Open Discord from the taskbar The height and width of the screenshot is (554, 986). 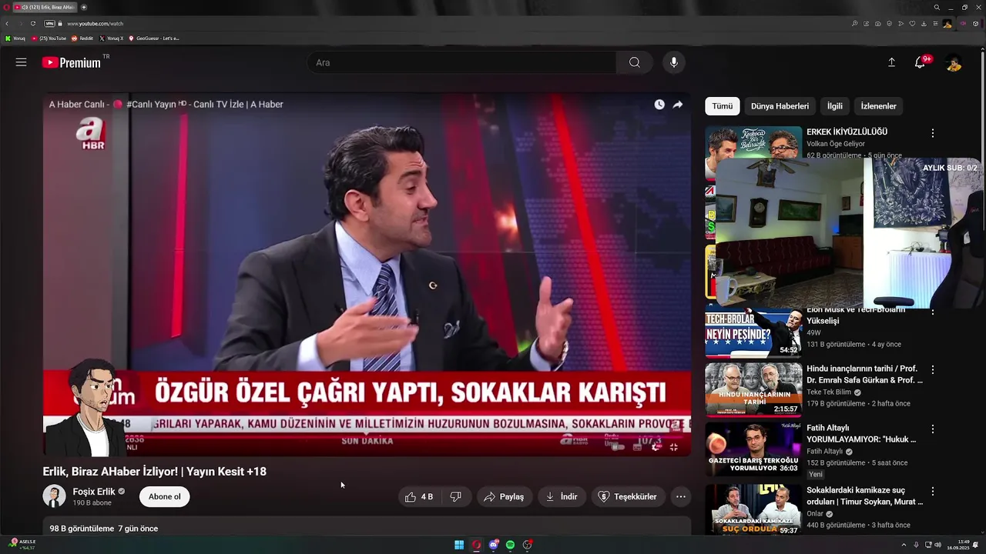493,545
